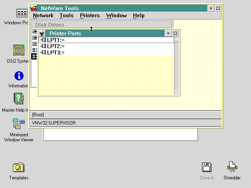Open the Network menu
This screenshot has width=251, height=188.
(x=43, y=16)
